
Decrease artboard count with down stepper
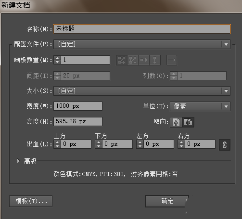pos(57,62)
